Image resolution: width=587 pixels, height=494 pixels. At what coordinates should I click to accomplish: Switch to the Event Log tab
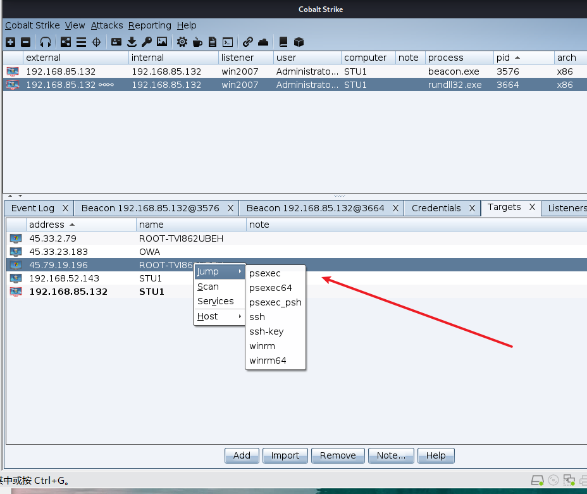click(33, 209)
